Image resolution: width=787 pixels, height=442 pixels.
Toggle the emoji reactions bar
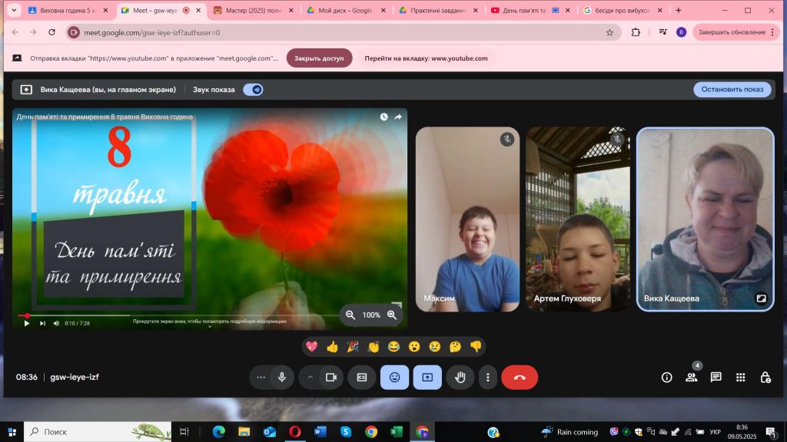coord(394,378)
